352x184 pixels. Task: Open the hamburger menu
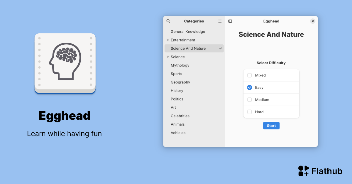click(x=220, y=21)
